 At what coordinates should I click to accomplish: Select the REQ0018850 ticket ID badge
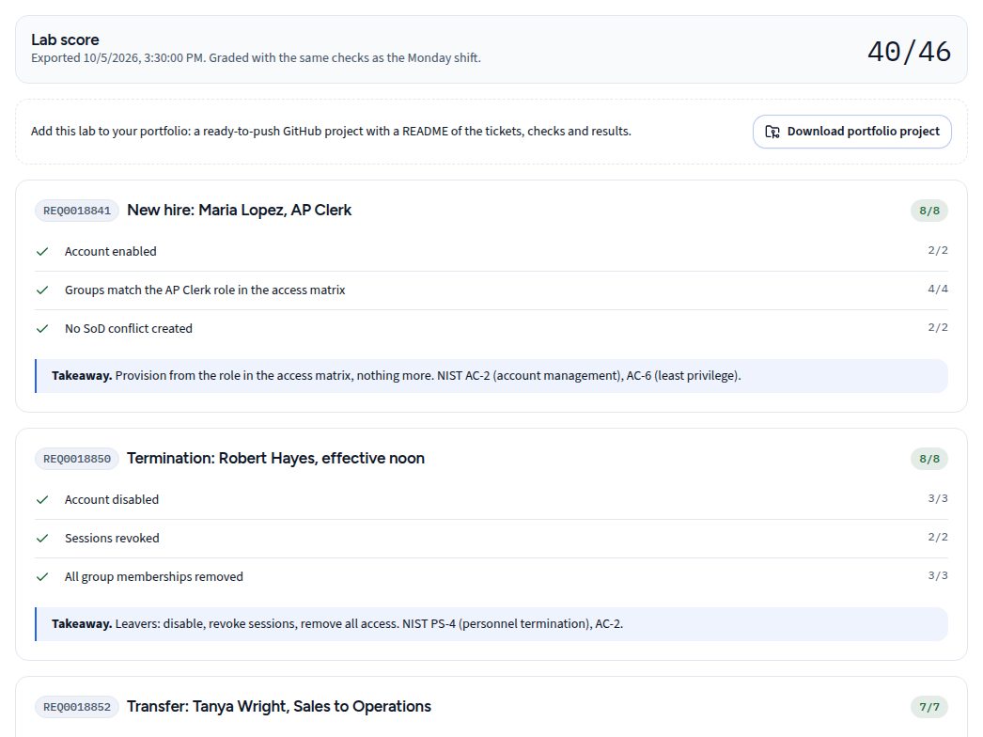76,459
